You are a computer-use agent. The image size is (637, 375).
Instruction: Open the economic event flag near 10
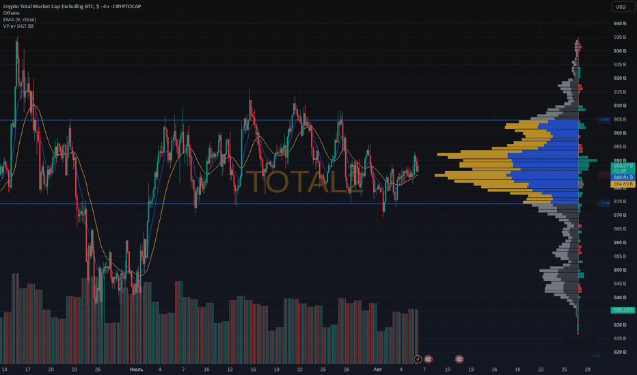pos(459,359)
